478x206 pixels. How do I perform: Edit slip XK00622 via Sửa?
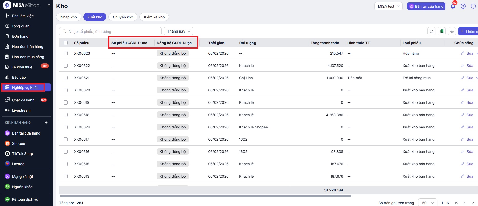[467, 66]
